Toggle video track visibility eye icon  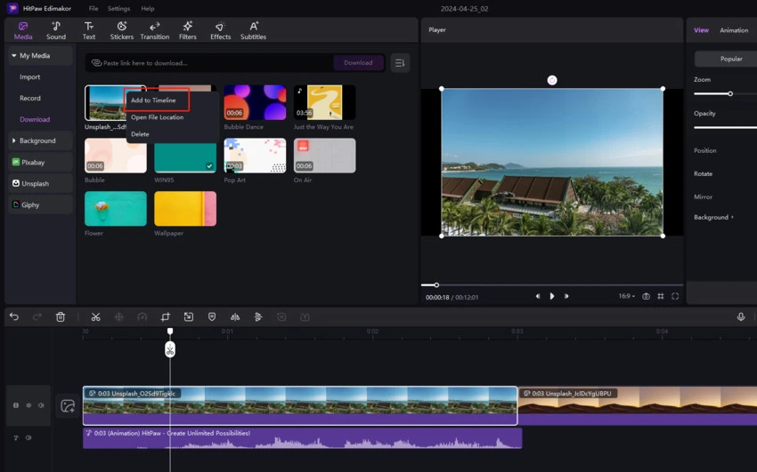pyautogui.click(x=28, y=405)
